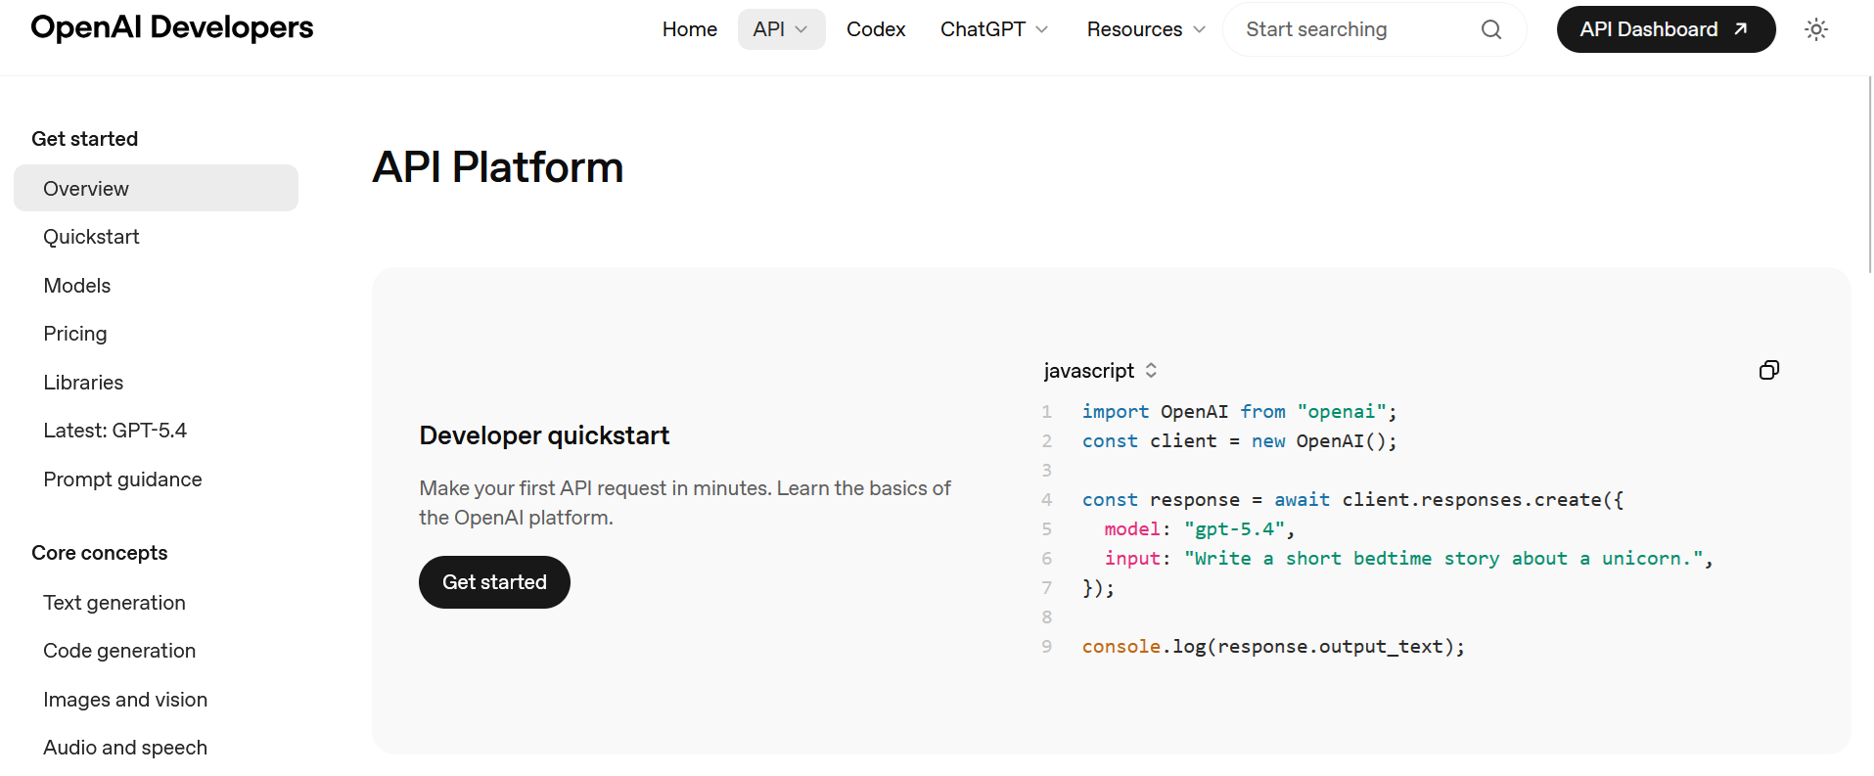View Latest: GPT-5.4 page
1874x776 pixels.
coord(114,431)
